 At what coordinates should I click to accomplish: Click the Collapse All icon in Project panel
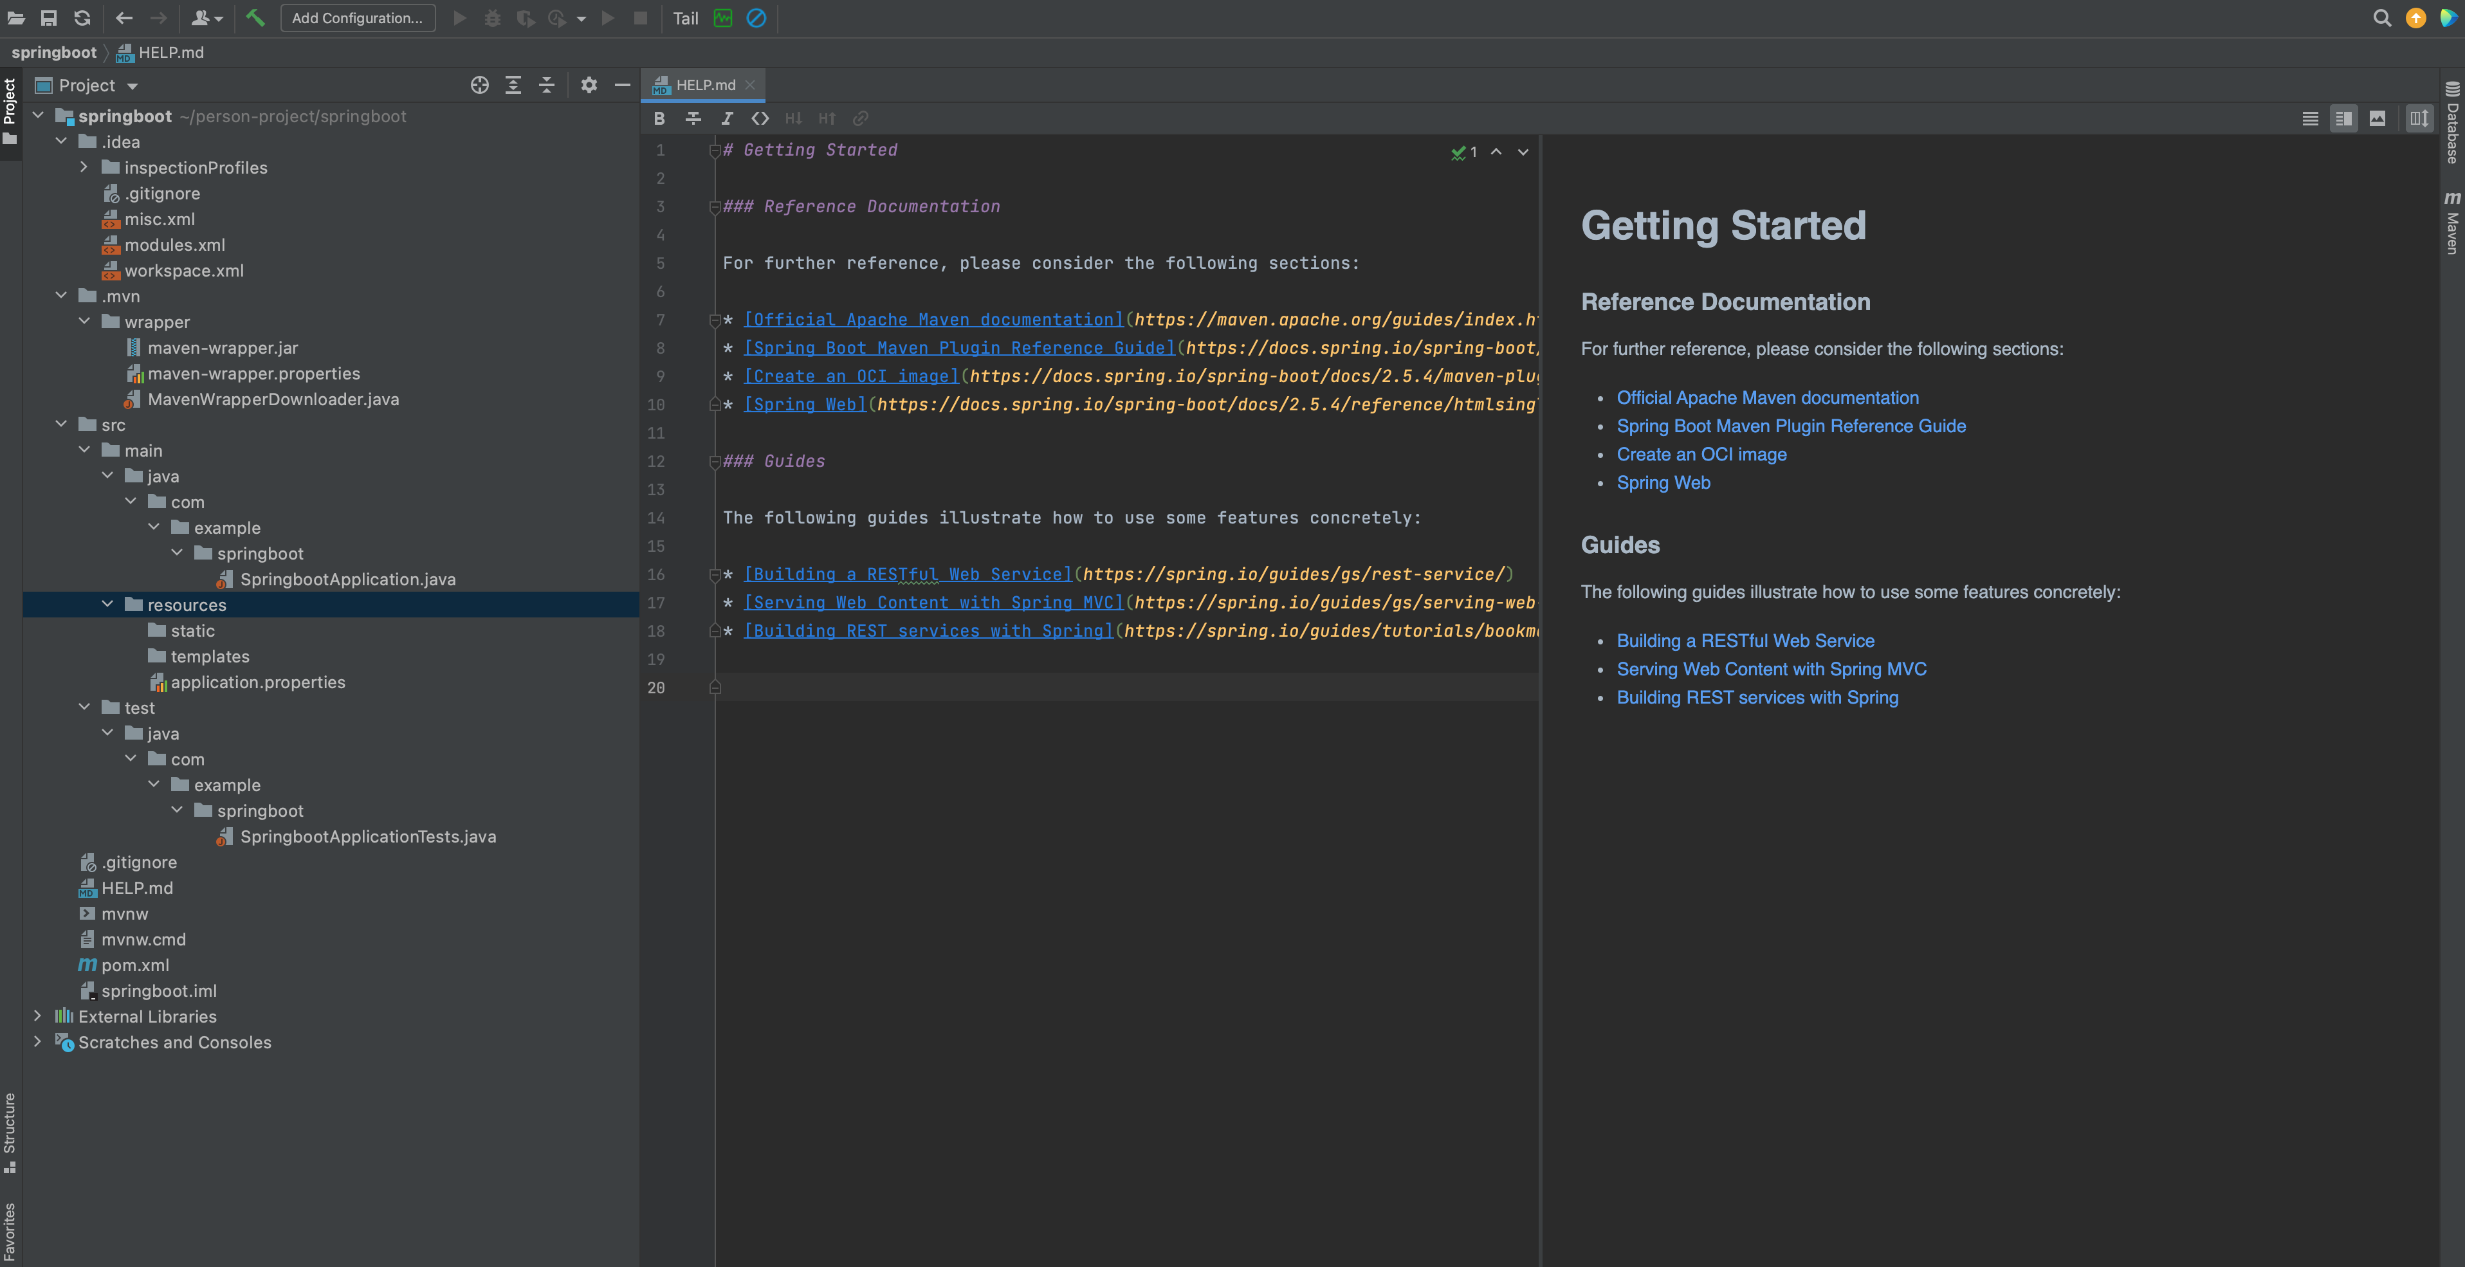546,85
